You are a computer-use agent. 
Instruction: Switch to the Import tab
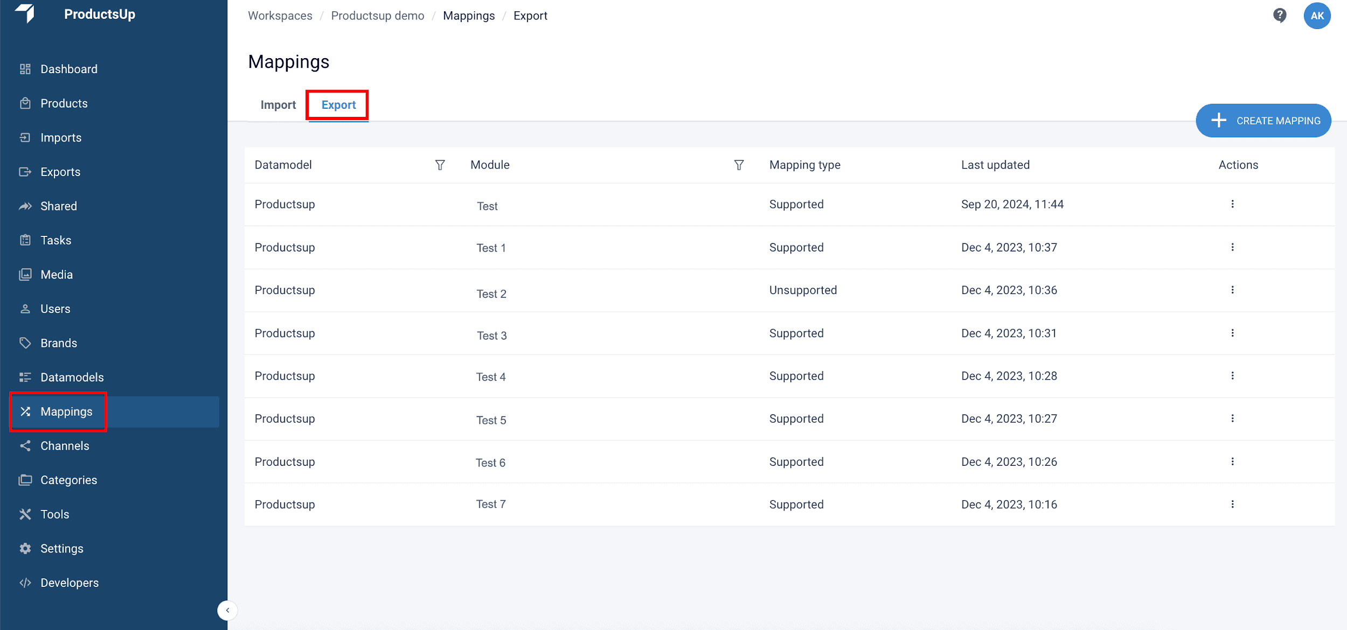click(278, 105)
